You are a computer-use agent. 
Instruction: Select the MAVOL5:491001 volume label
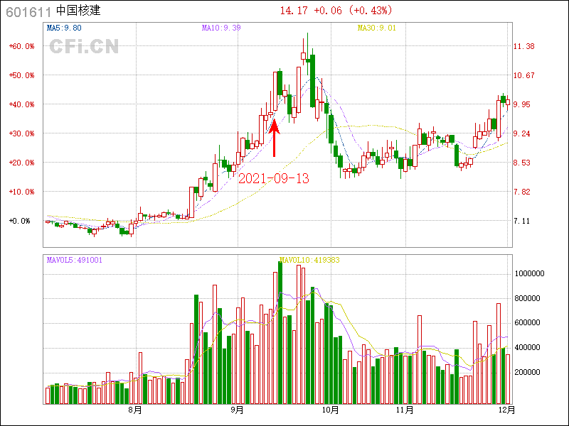click(75, 260)
